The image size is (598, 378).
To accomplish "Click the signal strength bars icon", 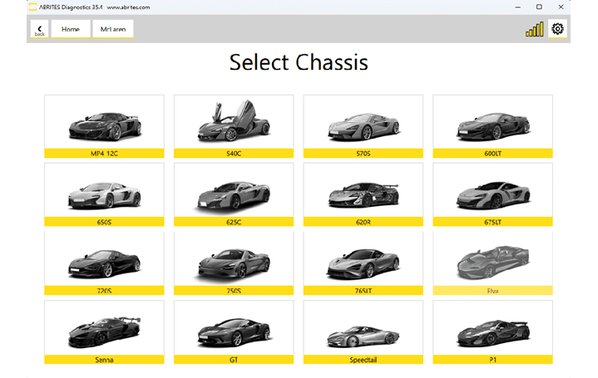I will (x=534, y=29).
